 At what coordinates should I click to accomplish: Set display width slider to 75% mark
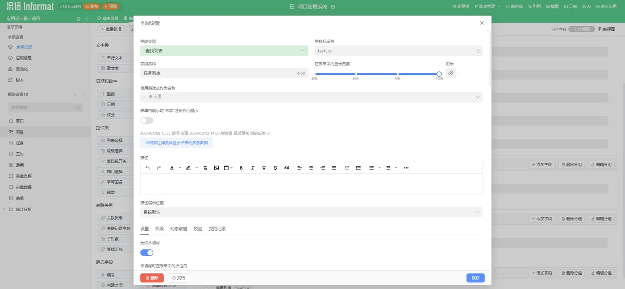pos(397,74)
